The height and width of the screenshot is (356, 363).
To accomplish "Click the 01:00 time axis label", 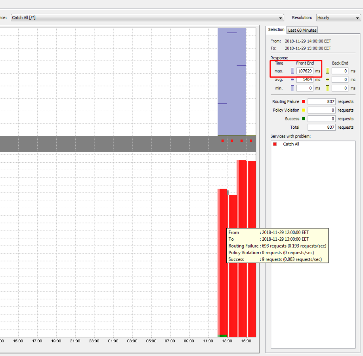I will tap(113, 341).
